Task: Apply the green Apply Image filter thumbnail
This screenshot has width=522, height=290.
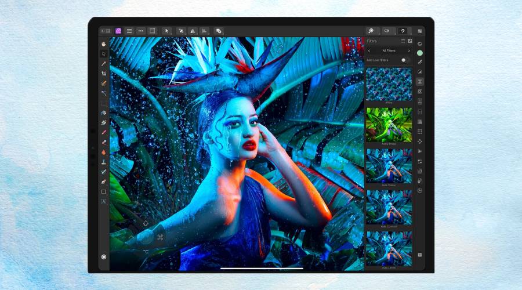Action: (389, 125)
